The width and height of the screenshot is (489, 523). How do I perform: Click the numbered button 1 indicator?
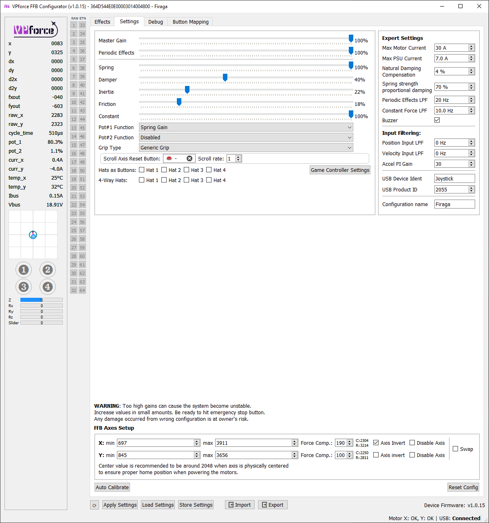click(23, 269)
